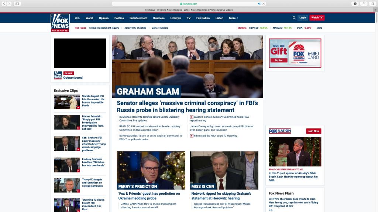
Task: Click the foxnews.com address bar
Action: [x=189, y=4]
